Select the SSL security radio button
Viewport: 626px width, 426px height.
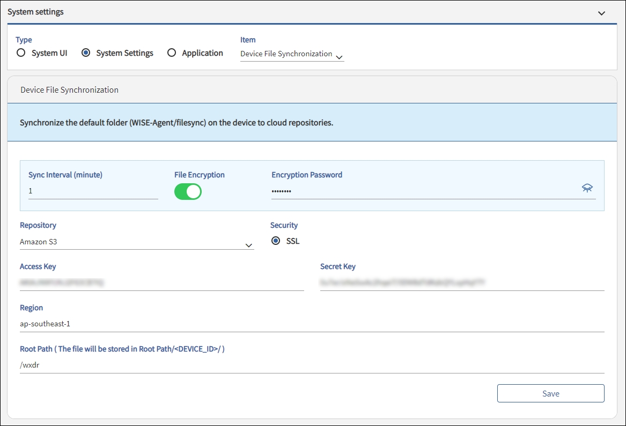[276, 241]
